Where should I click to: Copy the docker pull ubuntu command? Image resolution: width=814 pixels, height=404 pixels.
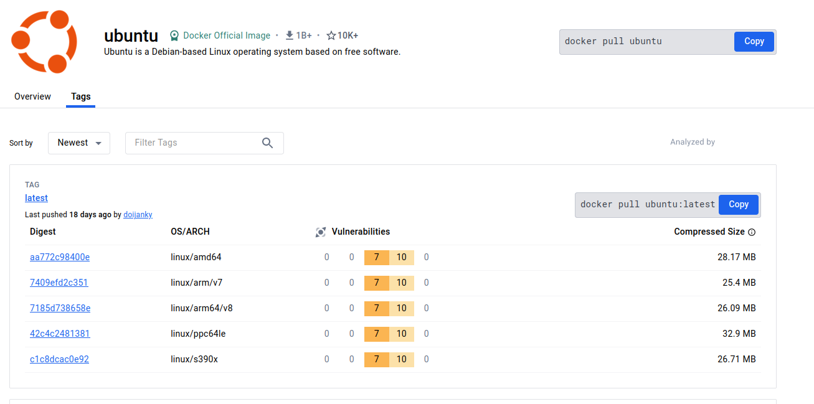pos(754,42)
